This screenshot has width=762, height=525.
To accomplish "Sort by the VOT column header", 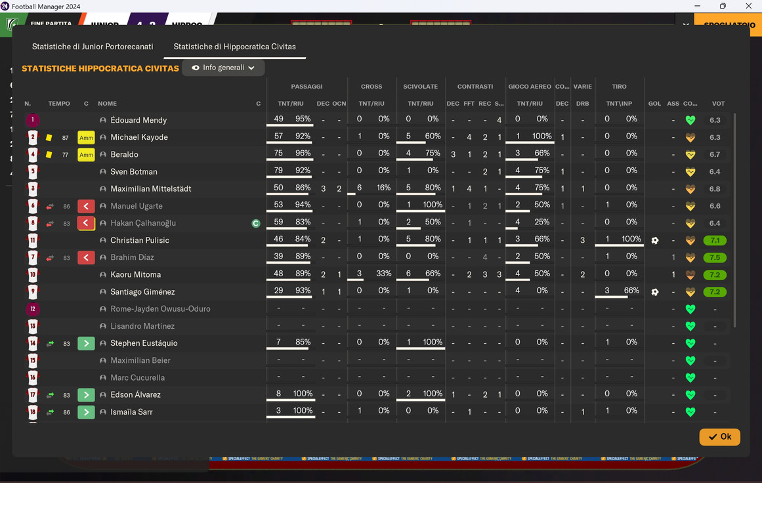I will pos(718,104).
